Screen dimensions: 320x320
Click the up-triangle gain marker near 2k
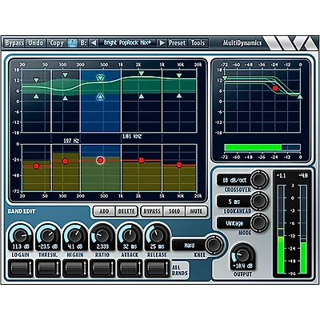pos(141,96)
